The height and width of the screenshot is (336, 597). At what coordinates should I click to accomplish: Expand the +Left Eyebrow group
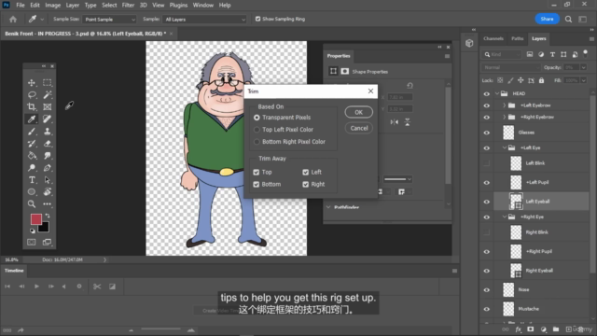[x=504, y=105]
